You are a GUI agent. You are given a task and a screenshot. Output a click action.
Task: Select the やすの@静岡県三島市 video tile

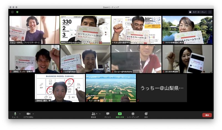tap(187, 30)
